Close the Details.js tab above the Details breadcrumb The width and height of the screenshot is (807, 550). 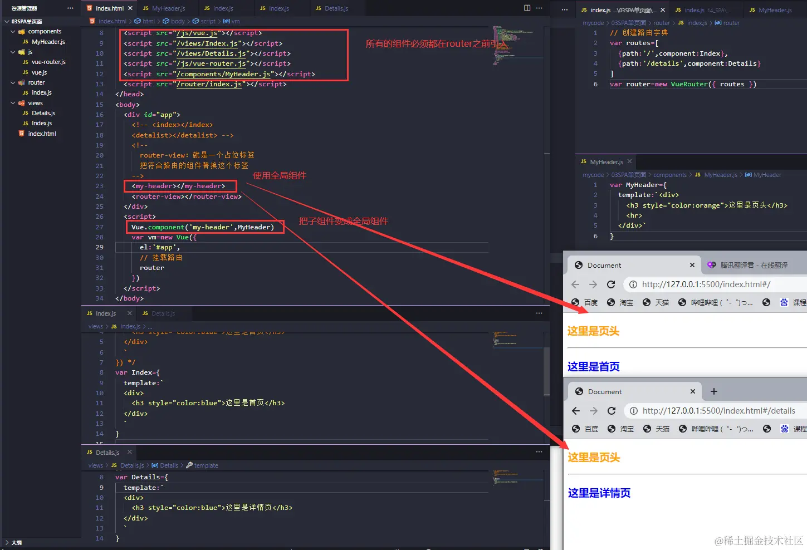tap(130, 452)
